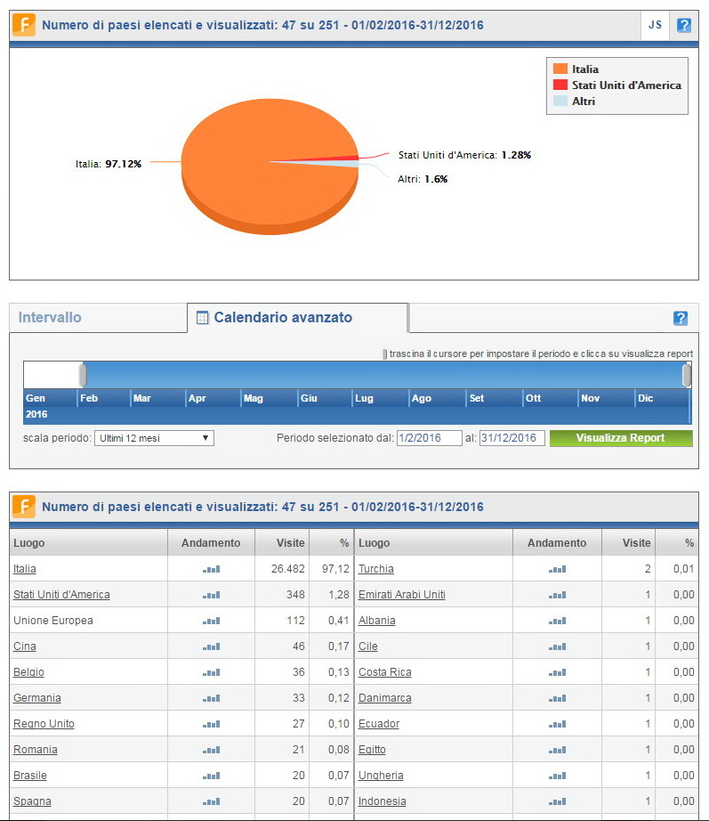Click the Stati Uniti d'America legend swatch
Screen dimensions: 709x821
coord(560,85)
